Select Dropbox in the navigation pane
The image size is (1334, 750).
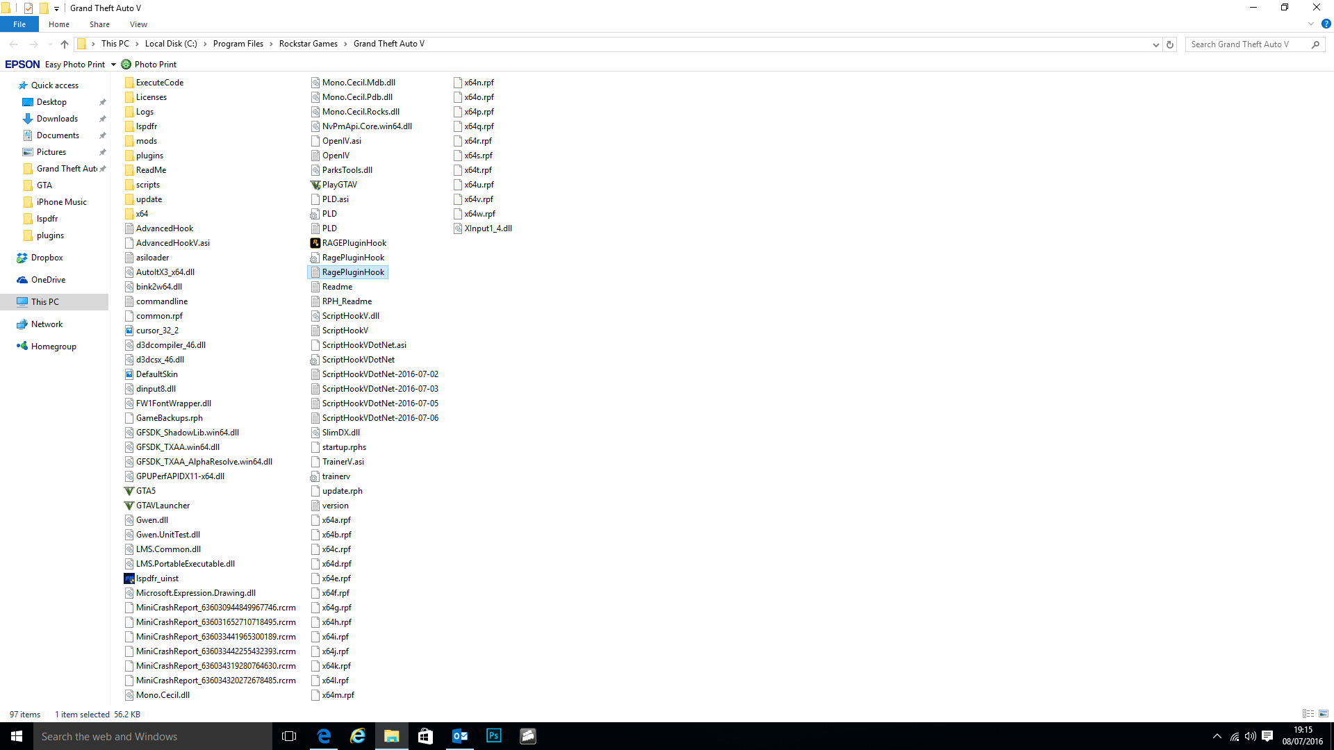[x=47, y=258]
